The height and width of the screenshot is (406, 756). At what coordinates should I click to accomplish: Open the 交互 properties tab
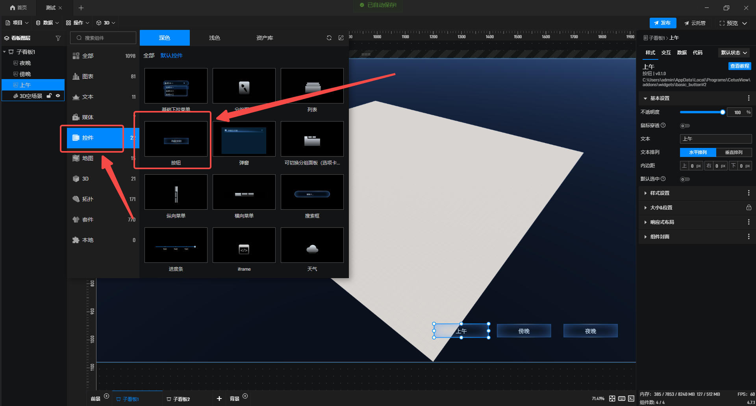click(666, 53)
